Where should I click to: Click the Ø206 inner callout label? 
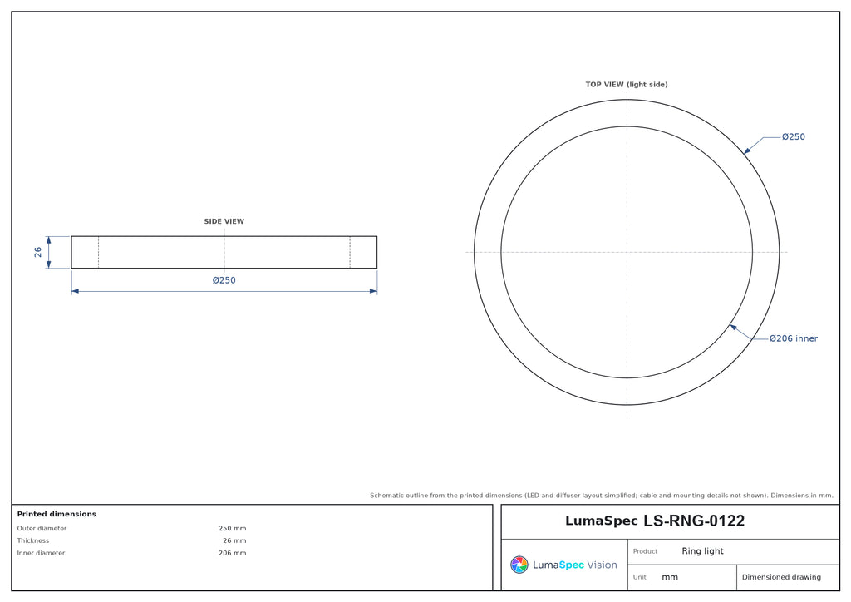794,338
